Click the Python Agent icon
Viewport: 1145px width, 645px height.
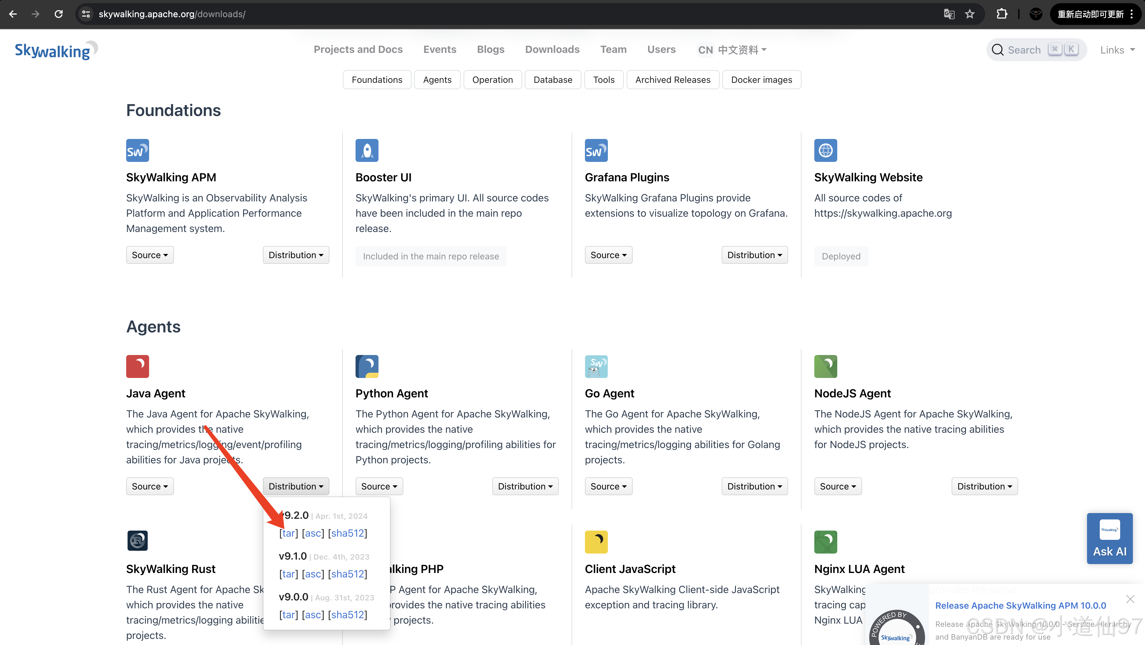(367, 366)
